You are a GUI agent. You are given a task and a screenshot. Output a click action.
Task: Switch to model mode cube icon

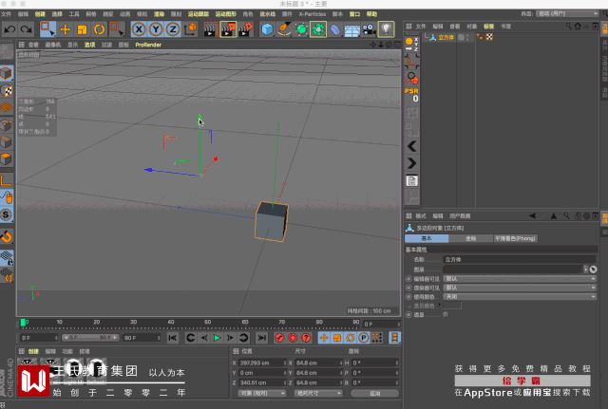[7, 74]
